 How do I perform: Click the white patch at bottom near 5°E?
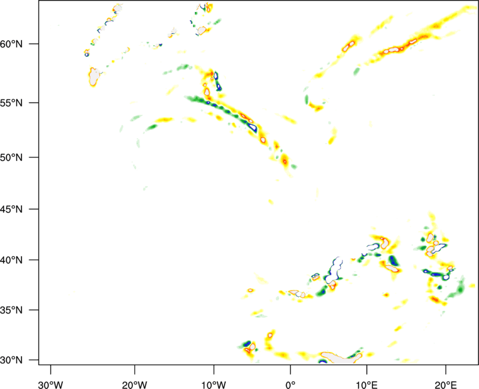[341, 359]
